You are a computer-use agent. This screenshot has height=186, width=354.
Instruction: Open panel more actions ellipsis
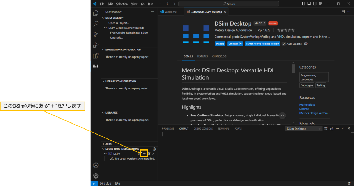337,128
